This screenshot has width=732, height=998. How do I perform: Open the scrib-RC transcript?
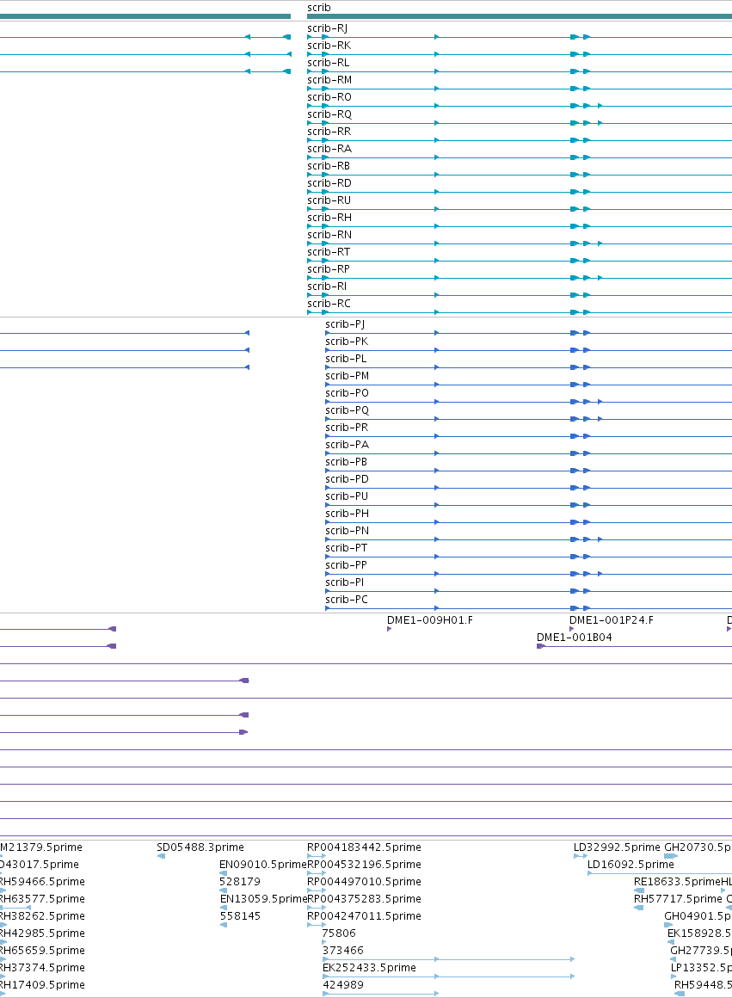[329, 303]
